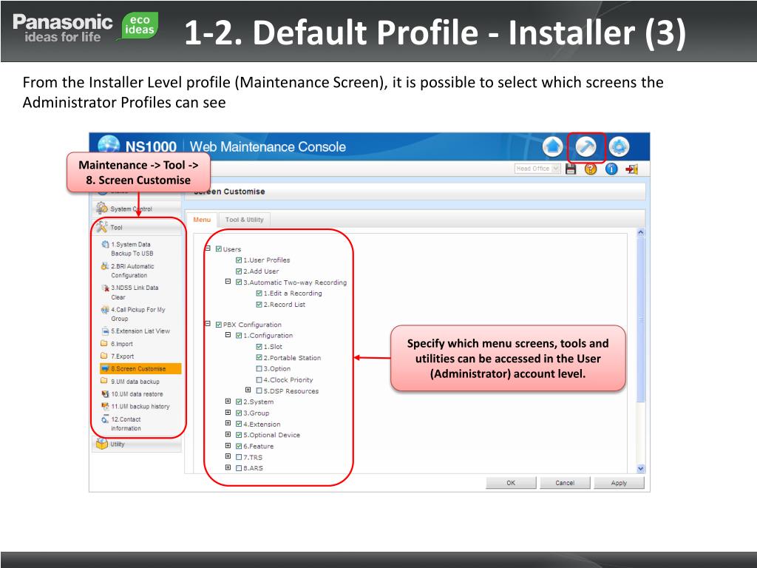Click the red logout icon
Screen dimensions: 757x568
pyautogui.click(x=631, y=169)
